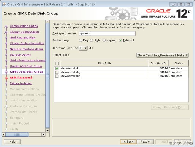This screenshot has width=195, height=147.
Task: Click the horizontal scrollbar thumb in step panel
Action: click(17, 134)
